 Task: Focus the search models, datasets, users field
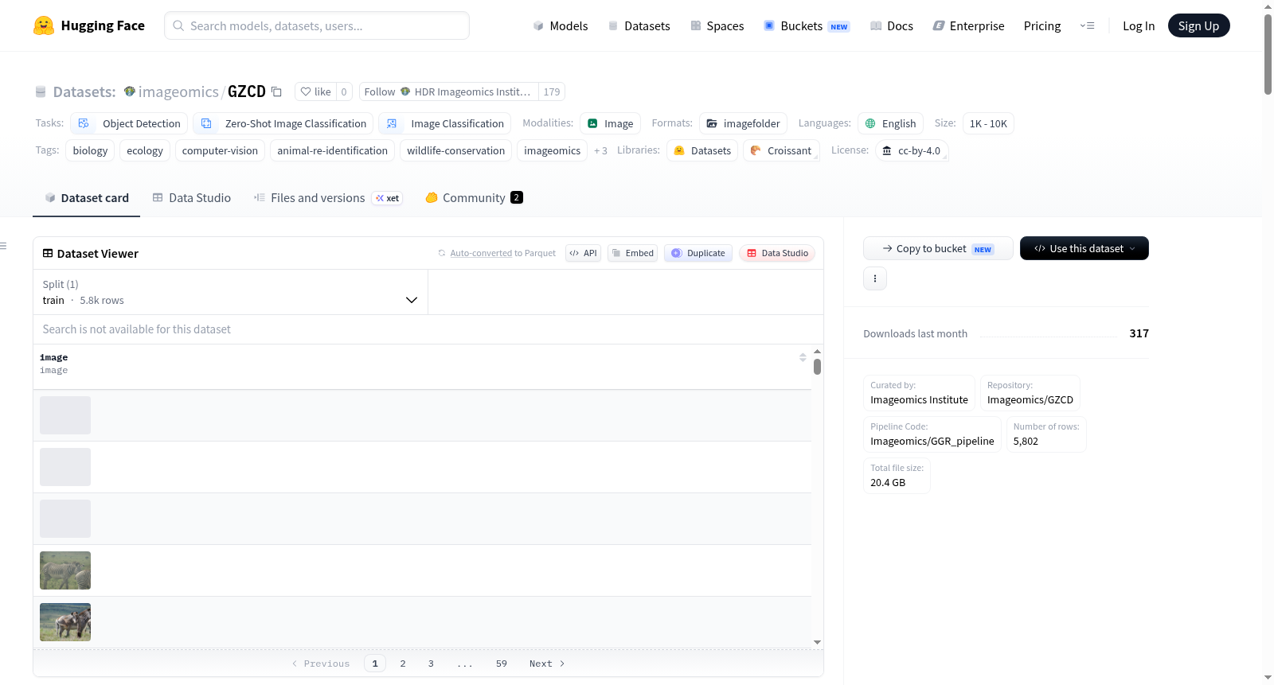317,25
